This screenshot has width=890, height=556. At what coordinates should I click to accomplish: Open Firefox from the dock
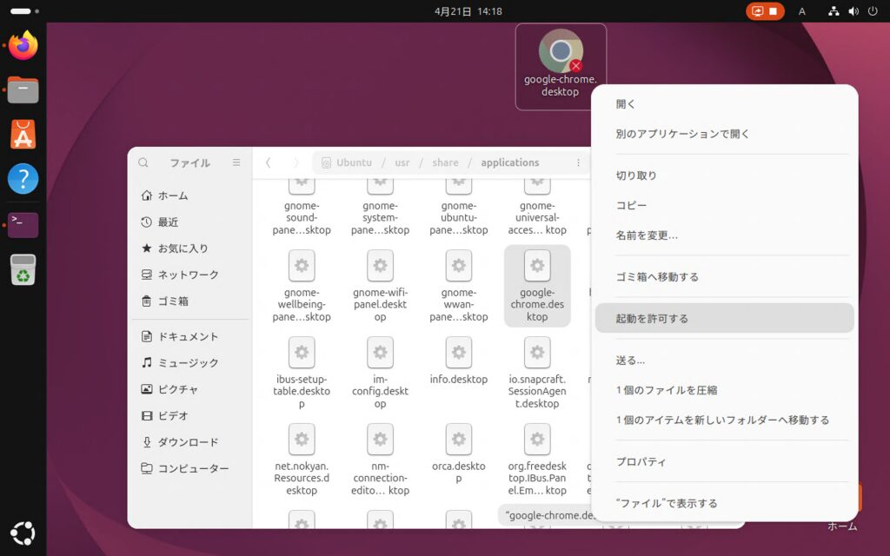(23, 45)
